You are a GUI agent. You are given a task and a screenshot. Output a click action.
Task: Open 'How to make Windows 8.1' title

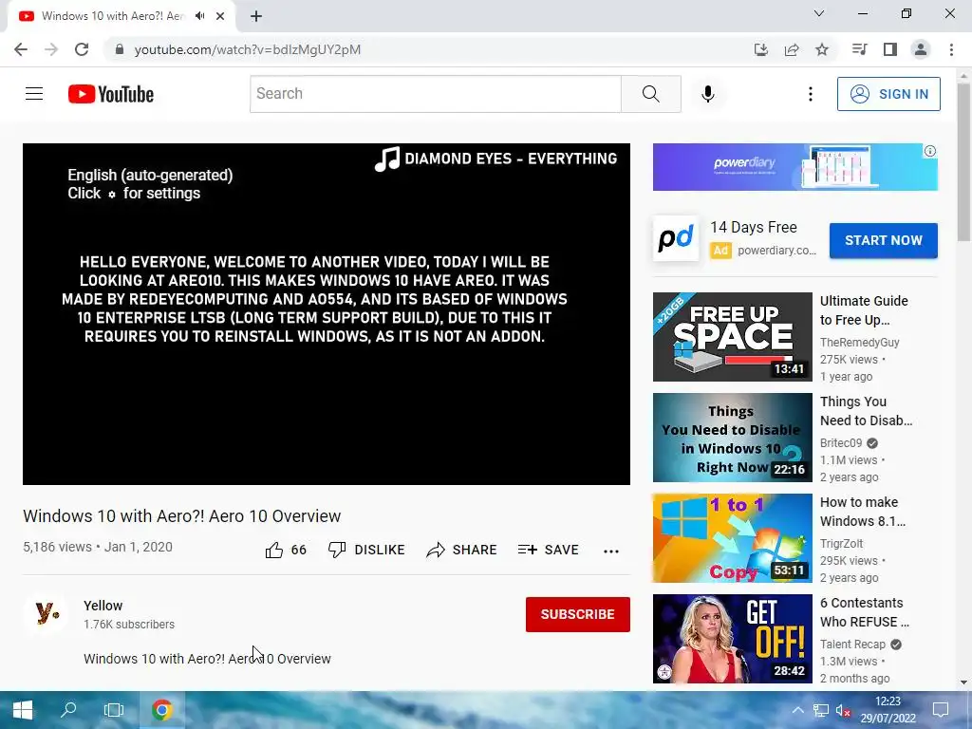[862, 512]
